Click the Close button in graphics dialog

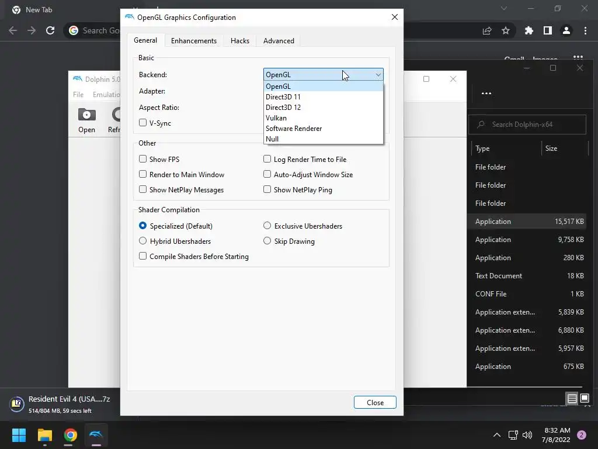(x=375, y=402)
